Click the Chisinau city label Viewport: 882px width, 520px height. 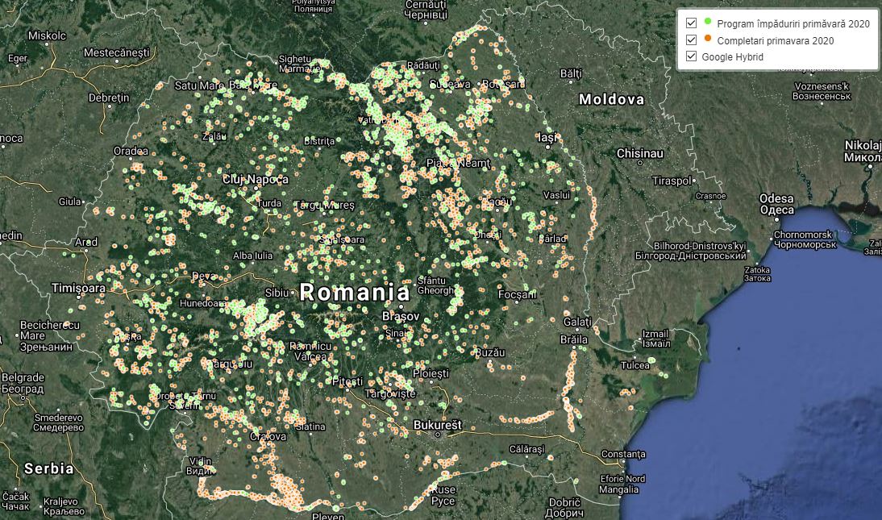639,153
